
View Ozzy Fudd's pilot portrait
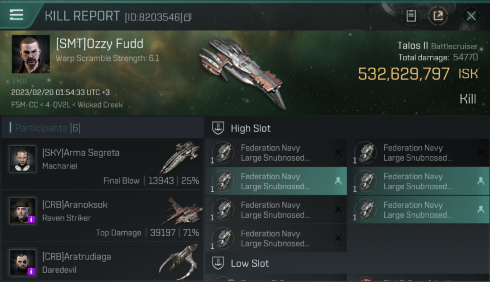tap(31, 54)
